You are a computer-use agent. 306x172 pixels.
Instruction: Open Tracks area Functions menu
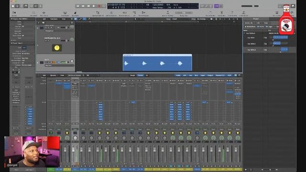pos(54,19)
